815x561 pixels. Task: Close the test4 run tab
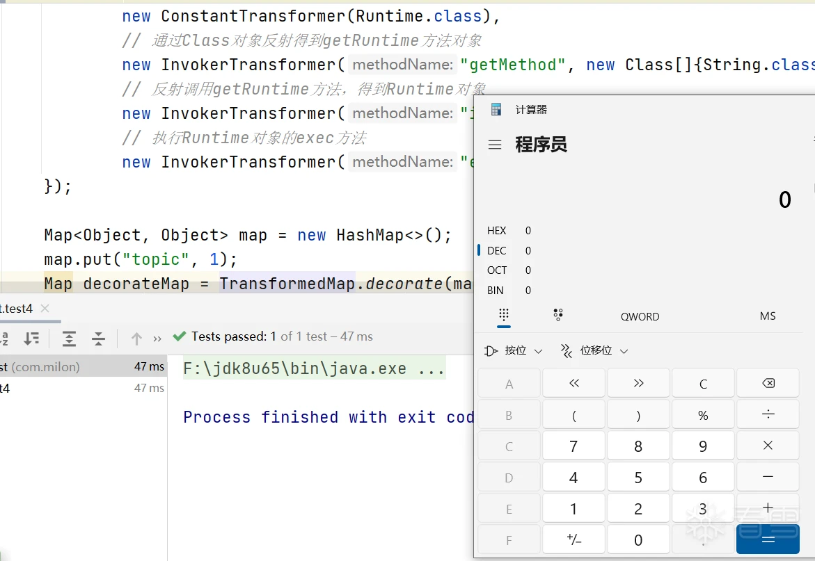pos(45,308)
